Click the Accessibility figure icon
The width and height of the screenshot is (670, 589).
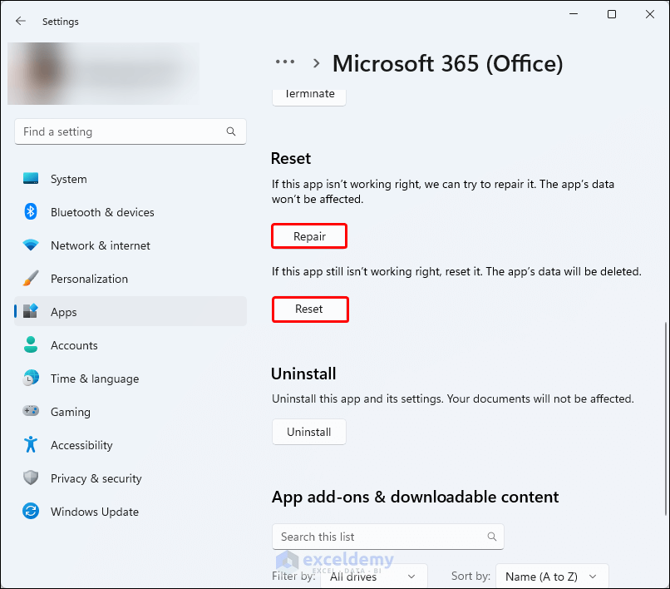31,444
